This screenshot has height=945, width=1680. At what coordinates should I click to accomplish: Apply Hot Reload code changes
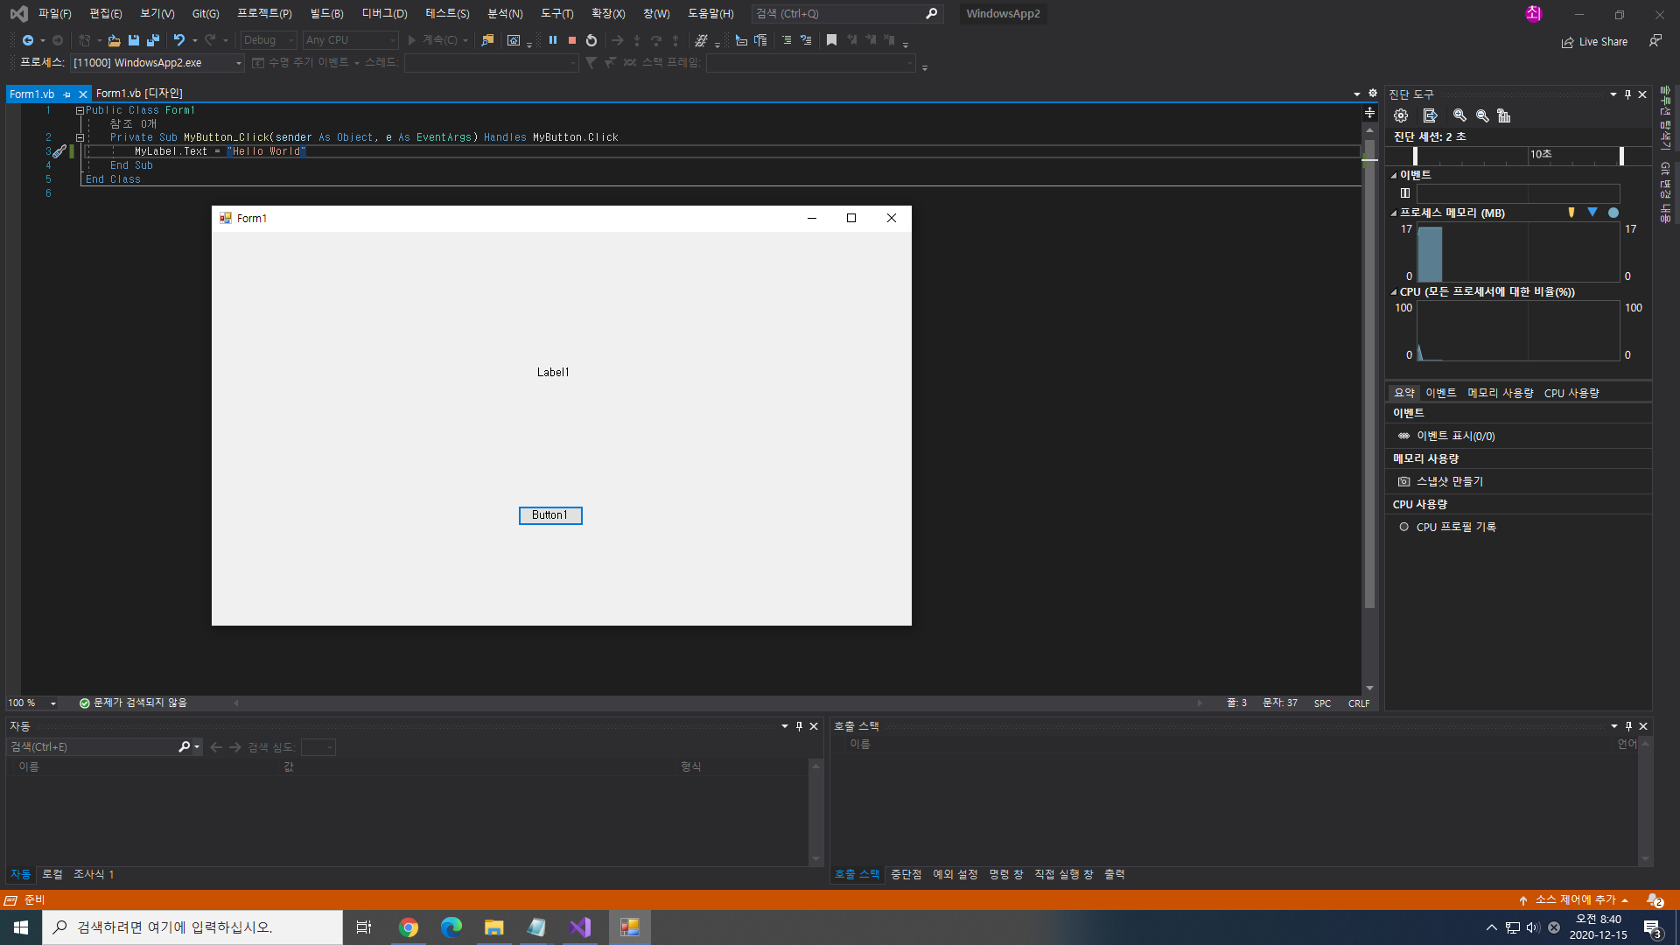click(703, 40)
